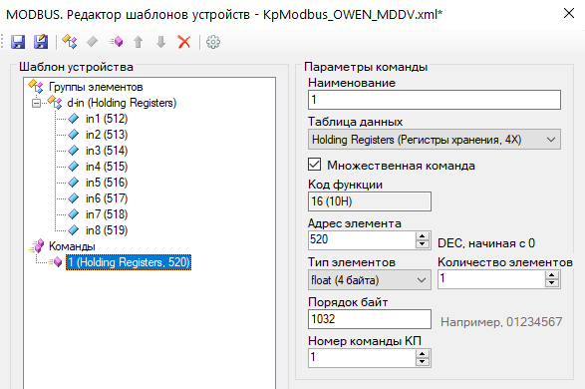Select element in2 (513)

[x=107, y=135]
